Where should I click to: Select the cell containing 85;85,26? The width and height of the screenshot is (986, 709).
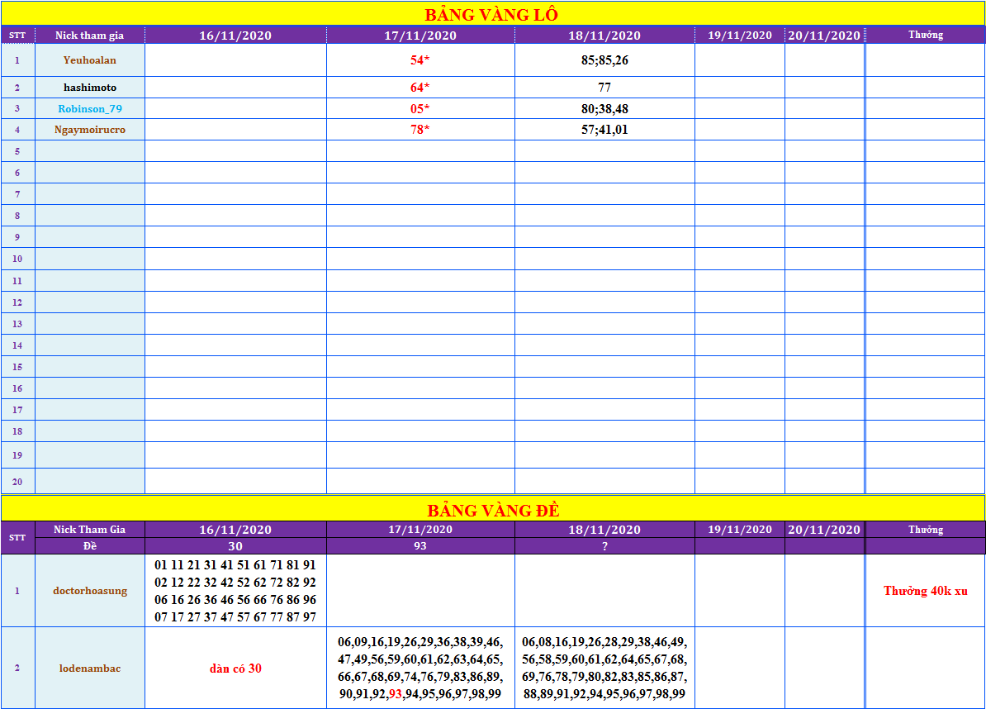pos(604,60)
